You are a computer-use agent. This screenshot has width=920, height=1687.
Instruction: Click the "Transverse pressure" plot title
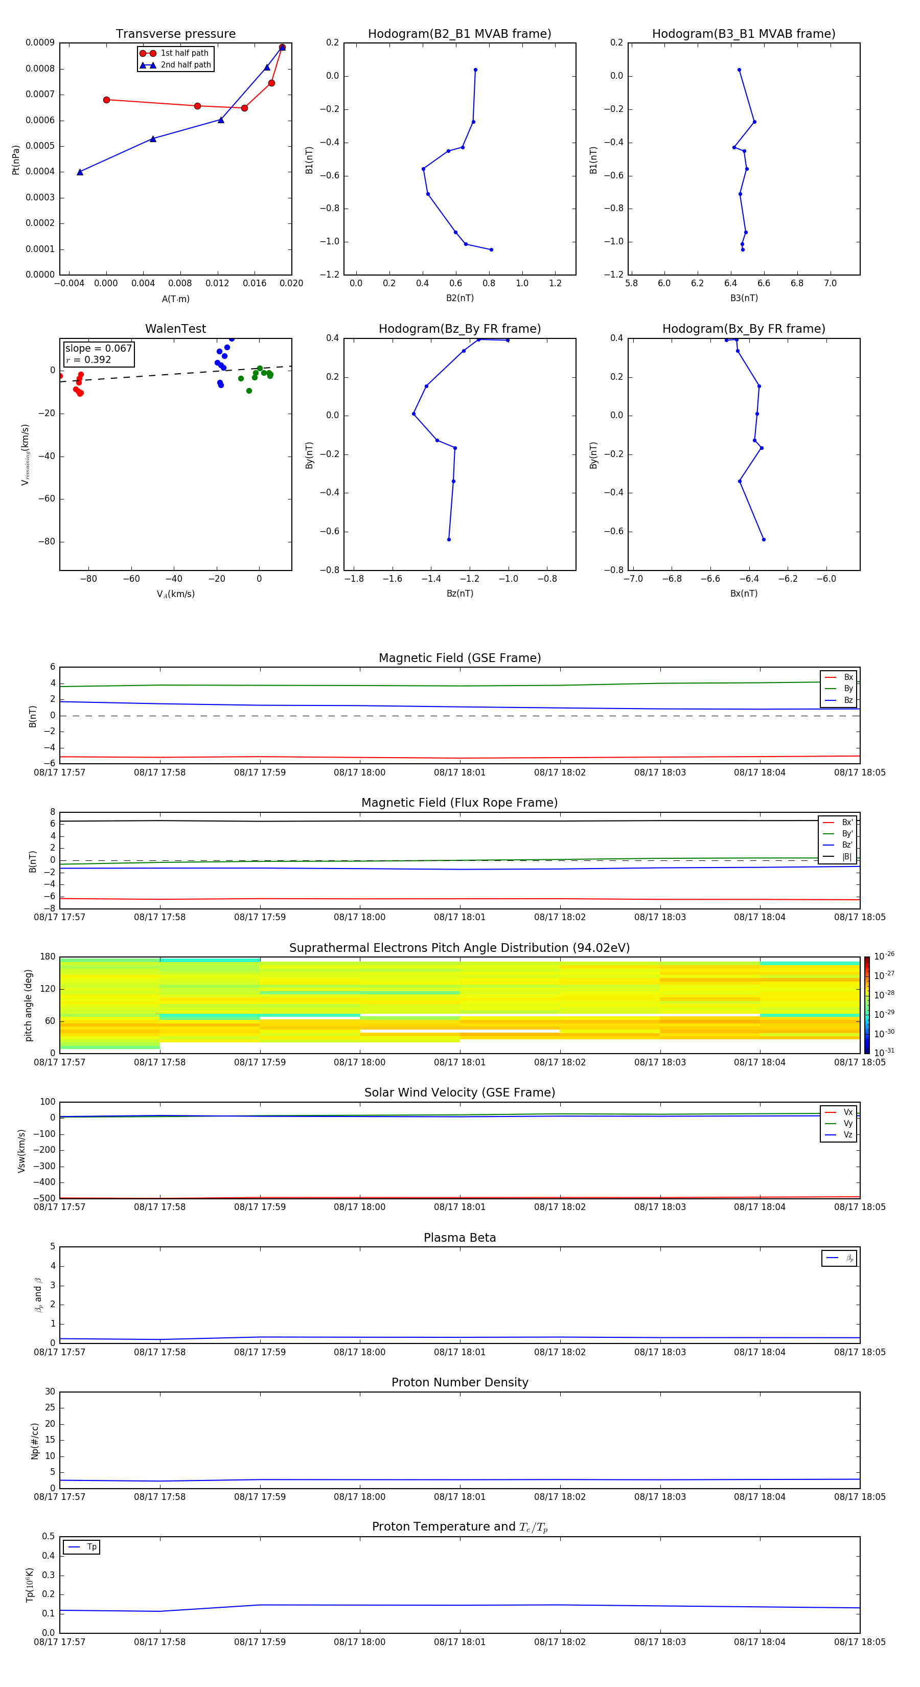click(175, 34)
